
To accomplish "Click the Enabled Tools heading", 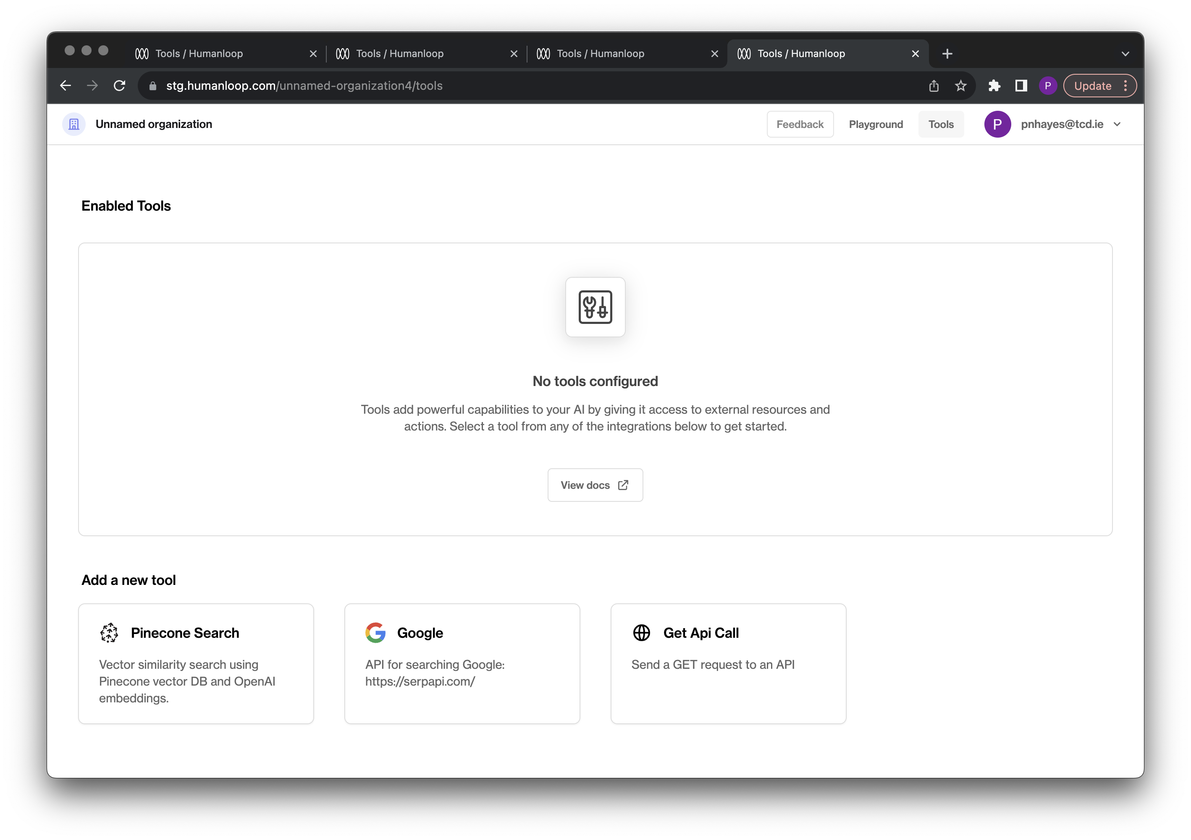I will [x=126, y=206].
